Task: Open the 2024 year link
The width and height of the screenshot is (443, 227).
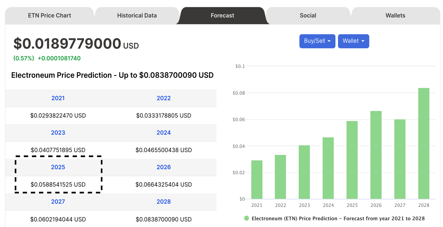Action: [164, 133]
